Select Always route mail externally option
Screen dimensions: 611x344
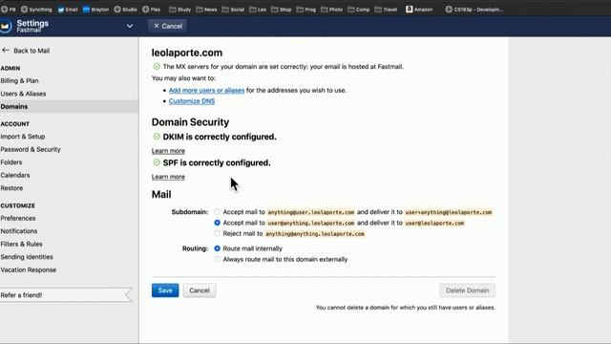217,259
